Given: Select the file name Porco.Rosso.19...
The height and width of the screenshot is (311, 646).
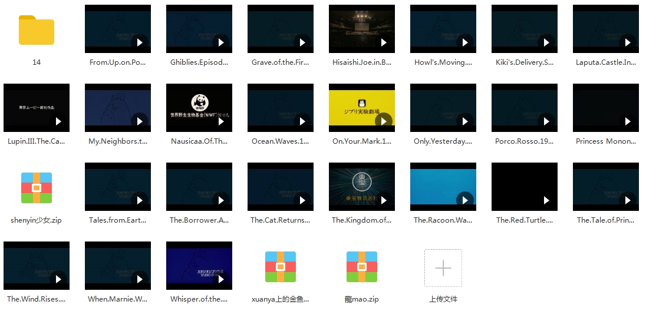Looking at the screenshot, I should tap(525, 141).
